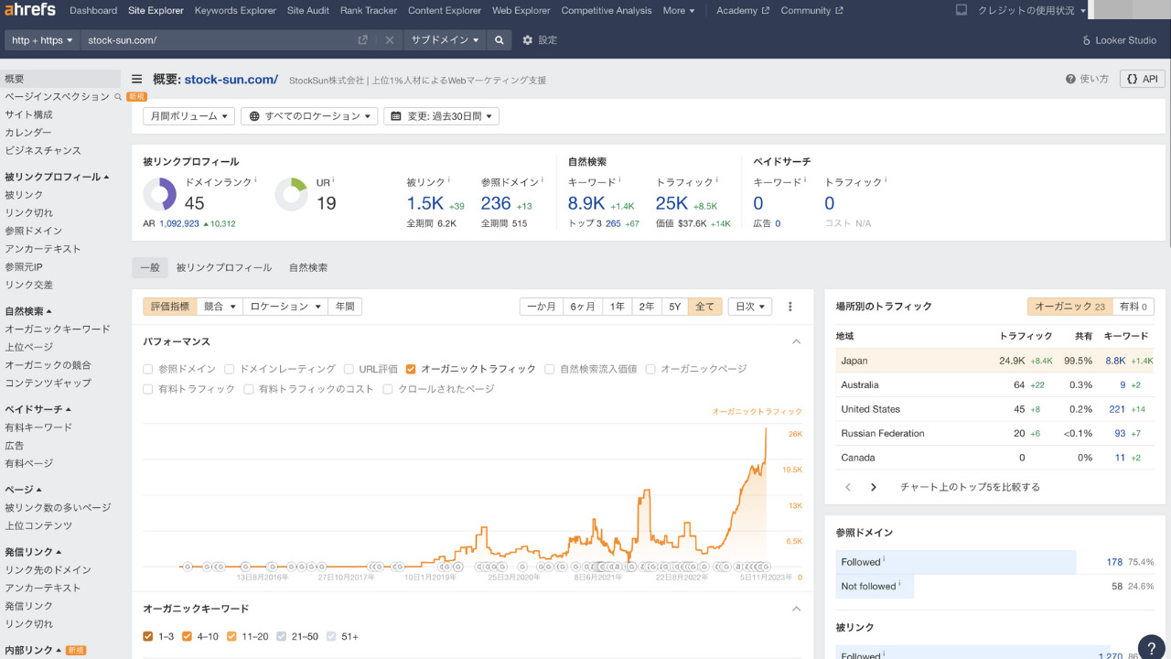The height and width of the screenshot is (659, 1171).
Task: Click the hamburger menu beside 概要 title
Action: point(137,80)
